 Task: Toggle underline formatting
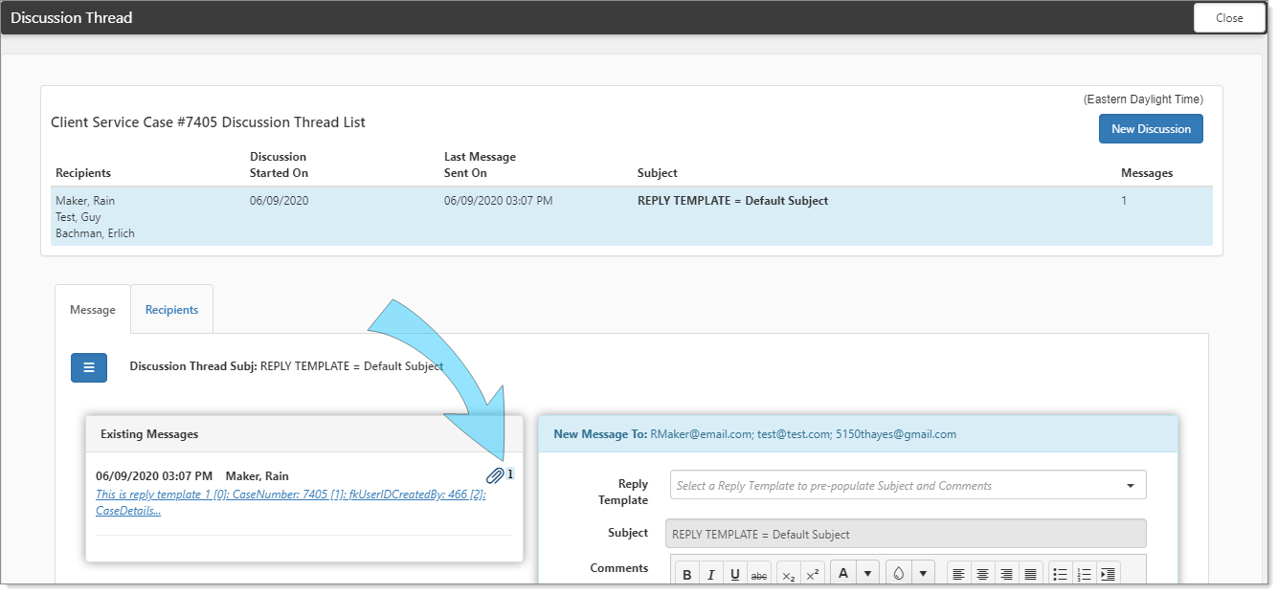(x=735, y=574)
